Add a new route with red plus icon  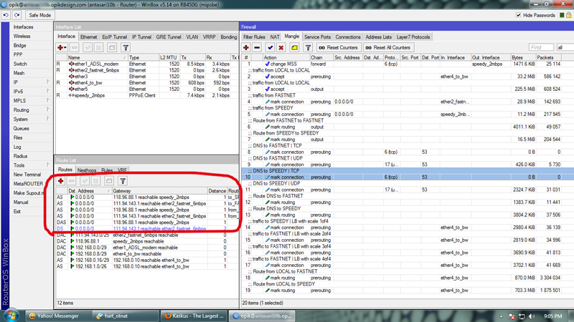(x=61, y=182)
